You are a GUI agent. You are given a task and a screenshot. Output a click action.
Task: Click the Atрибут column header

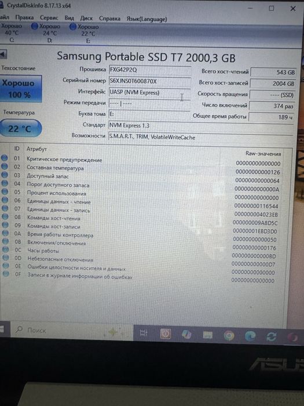pyautogui.click(x=36, y=149)
